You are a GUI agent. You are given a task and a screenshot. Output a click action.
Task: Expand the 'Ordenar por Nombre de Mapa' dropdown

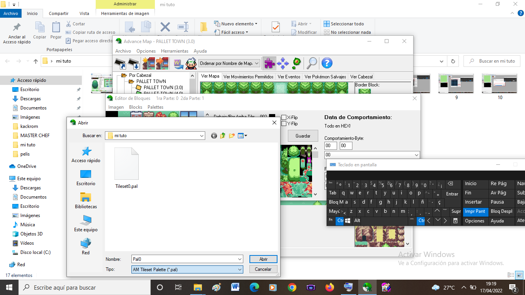click(257, 63)
